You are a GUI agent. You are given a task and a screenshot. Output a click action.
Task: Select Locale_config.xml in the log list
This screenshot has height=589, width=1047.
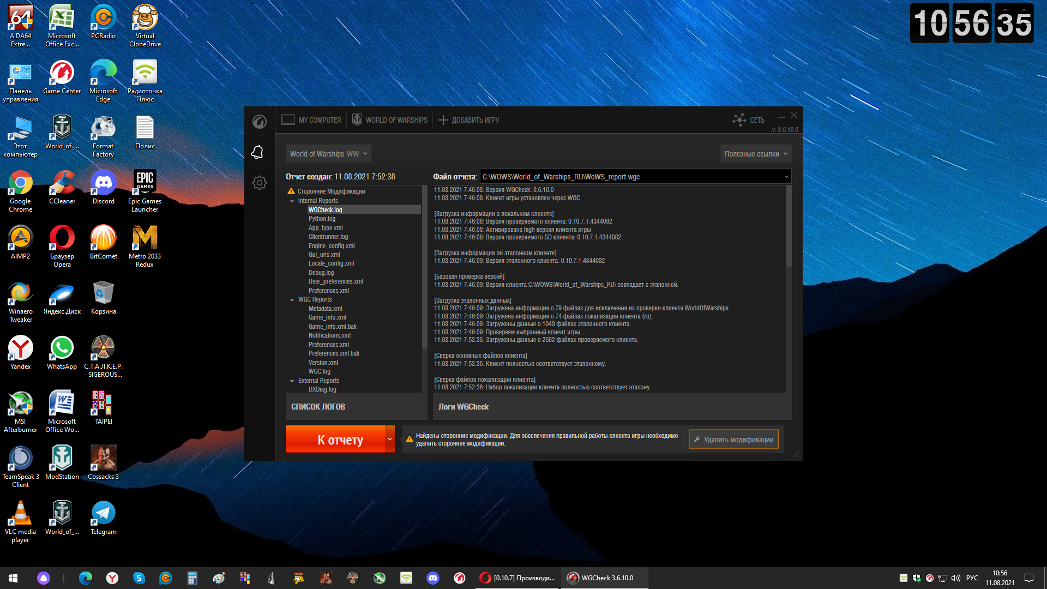coord(332,263)
